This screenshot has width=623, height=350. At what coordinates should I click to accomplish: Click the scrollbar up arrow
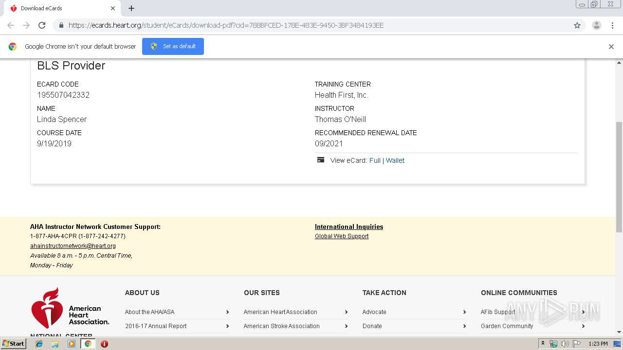[619, 63]
